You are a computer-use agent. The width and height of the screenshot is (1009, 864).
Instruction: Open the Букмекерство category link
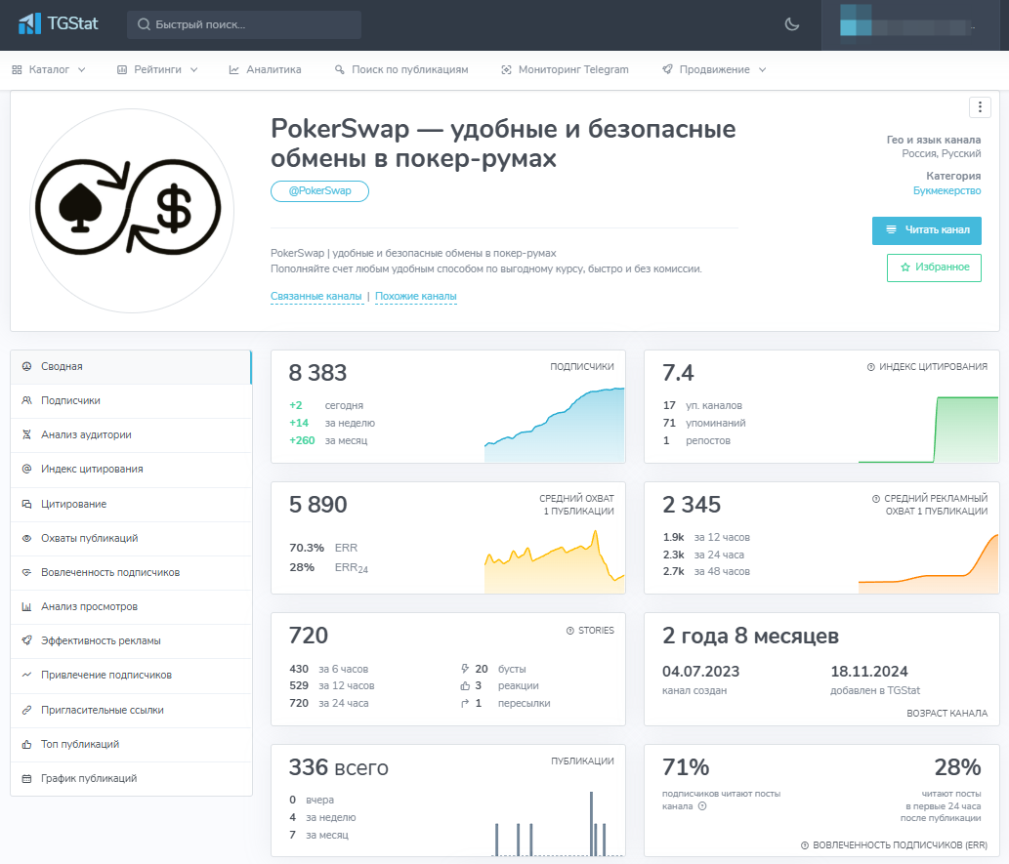tap(946, 190)
